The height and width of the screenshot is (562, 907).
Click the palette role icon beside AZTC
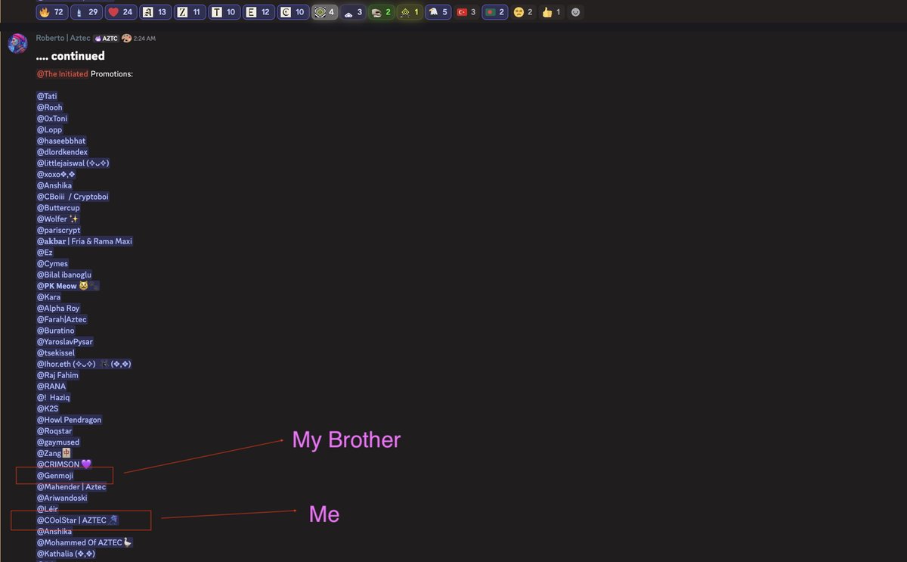126,38
